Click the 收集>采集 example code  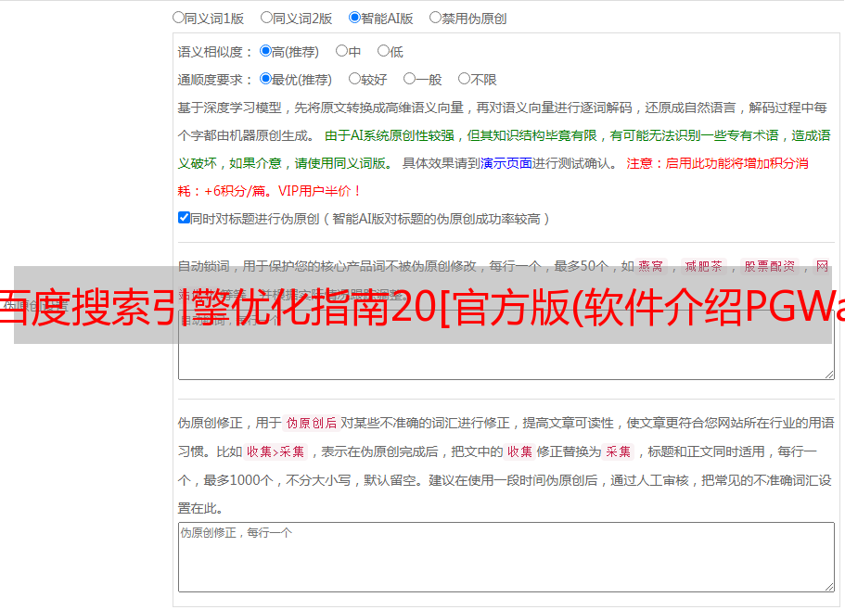[275, 451]
